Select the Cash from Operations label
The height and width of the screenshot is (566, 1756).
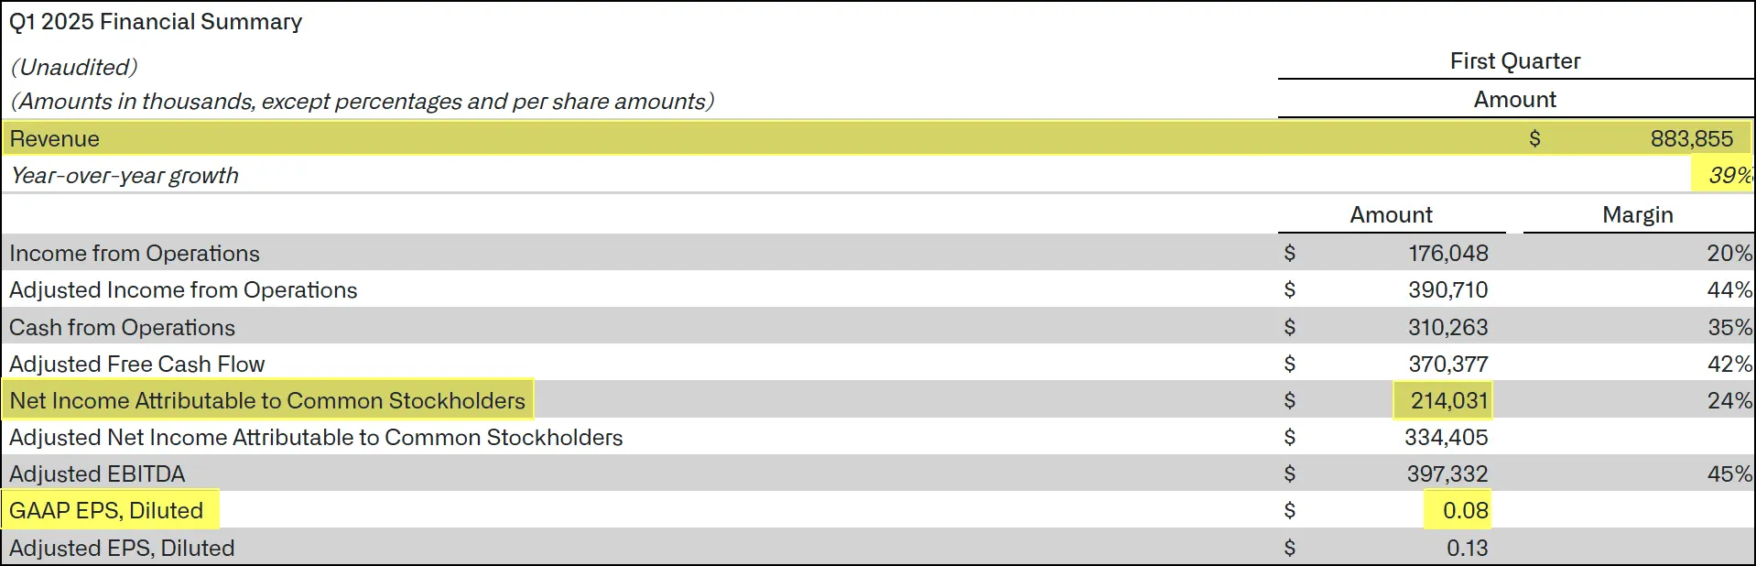click(122, 328)
